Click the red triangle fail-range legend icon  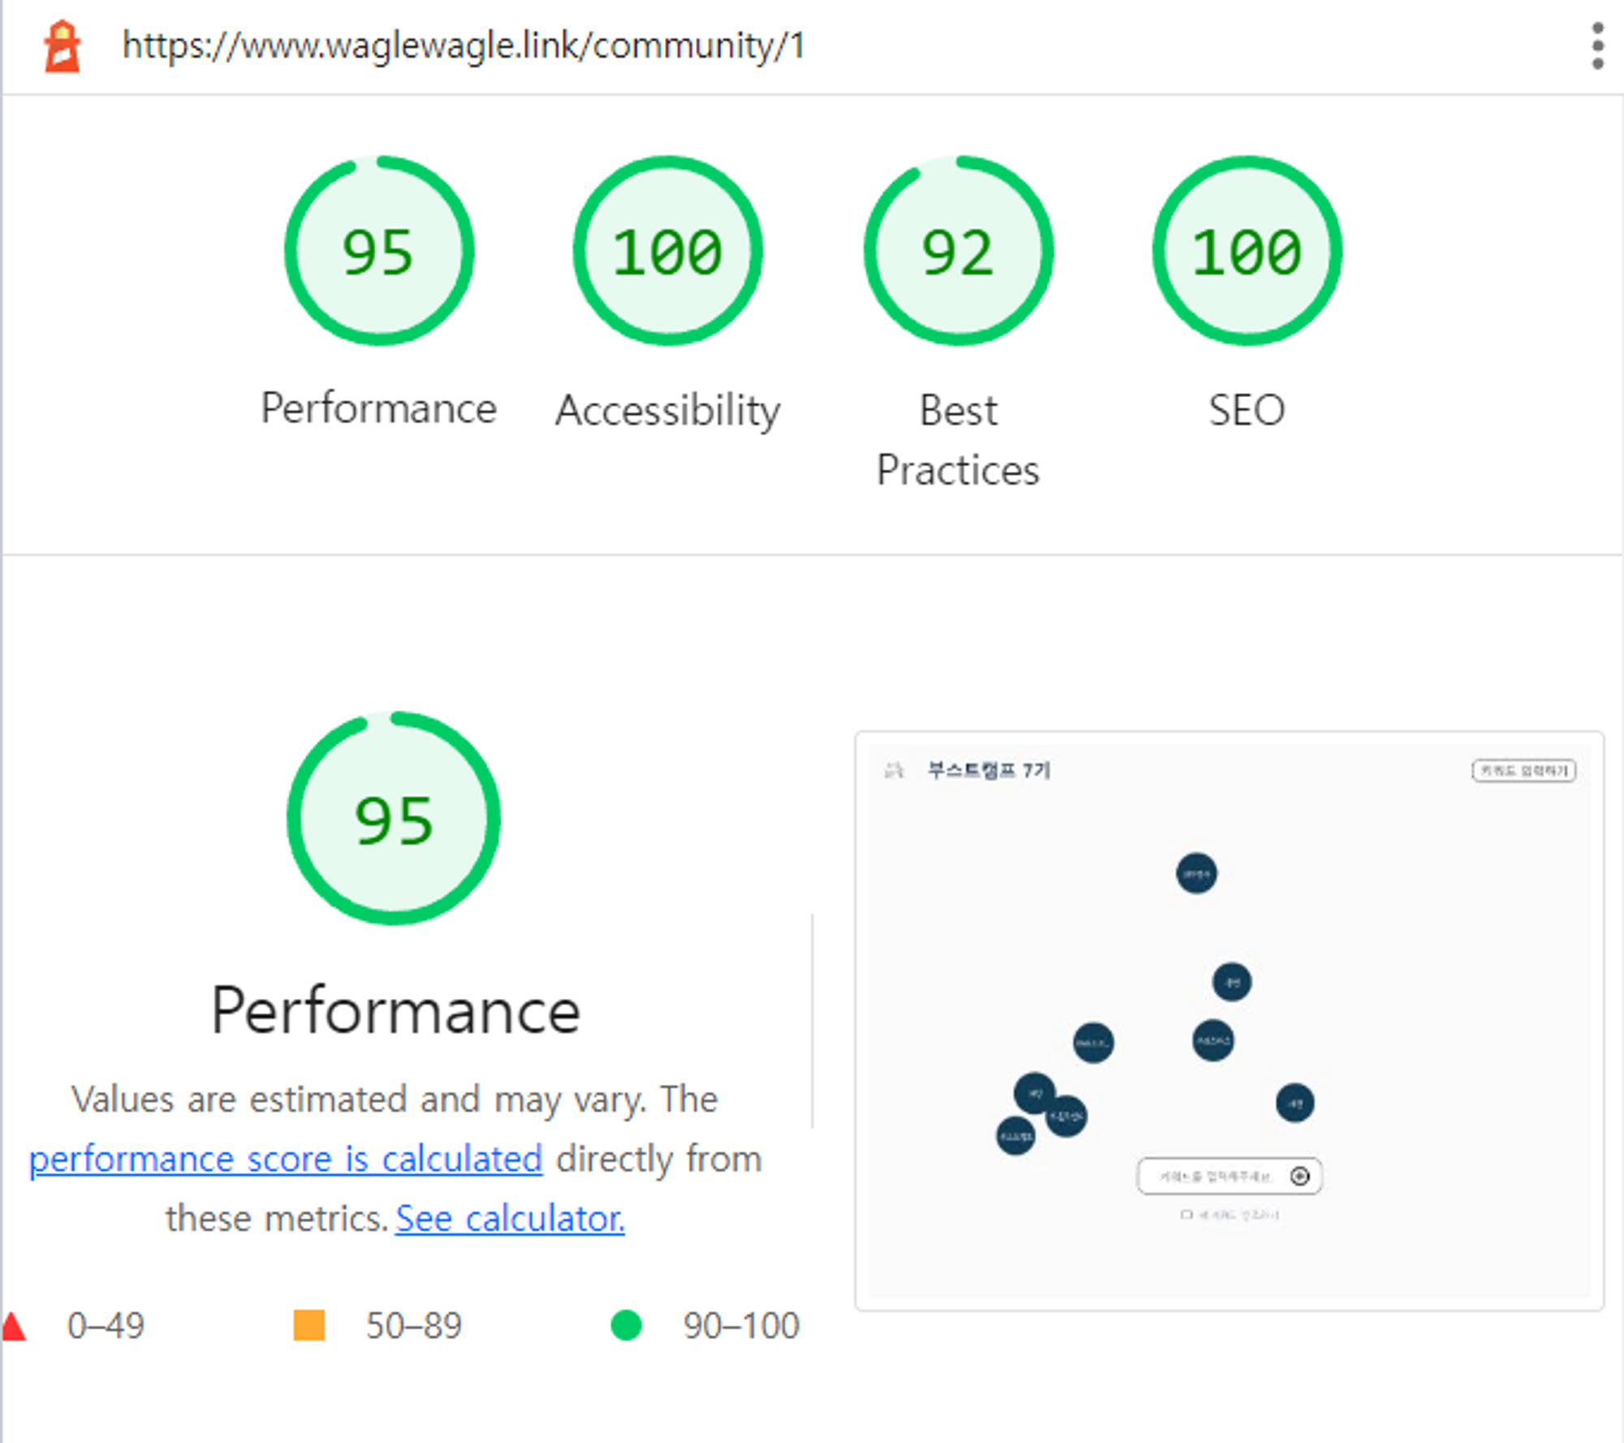(x=14, y=1326)
